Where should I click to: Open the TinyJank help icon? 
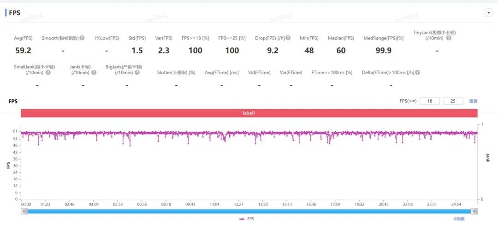click(x=449, y=38)
